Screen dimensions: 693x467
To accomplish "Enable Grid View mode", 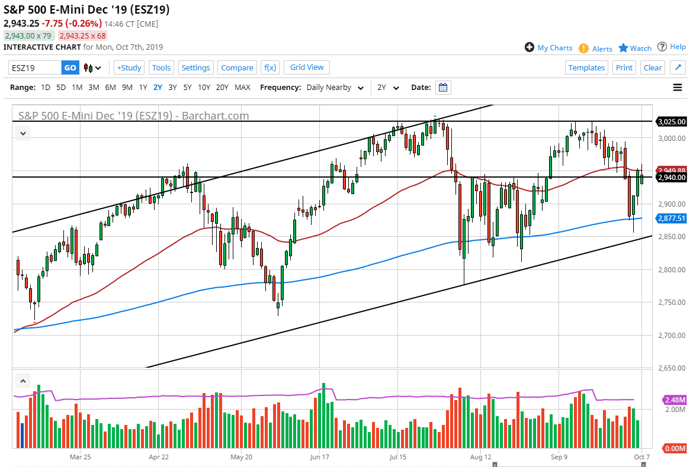I will tap(306, 67).
